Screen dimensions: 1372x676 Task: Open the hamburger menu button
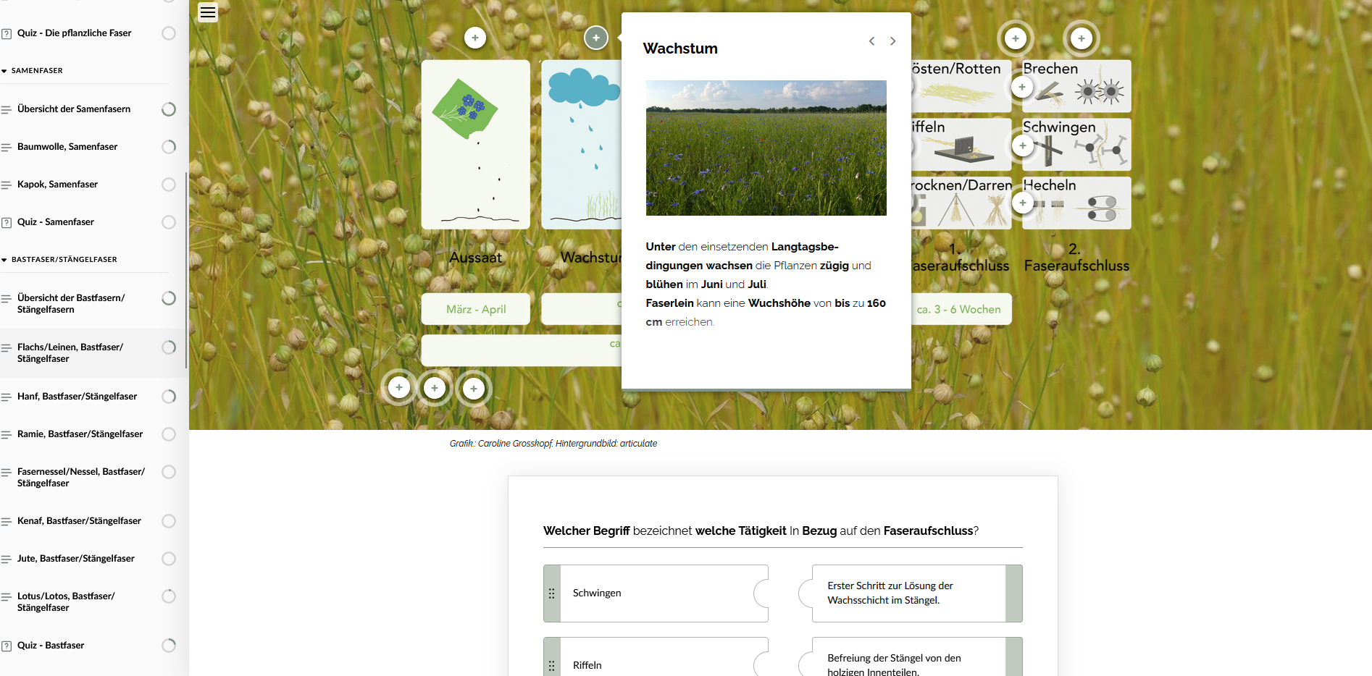point(208,12)
